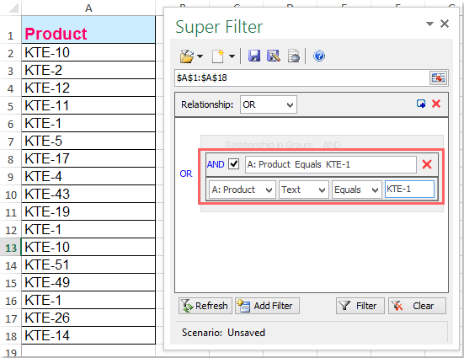Open the Equals operator dropdown
Viewport: 464px width, 358px height.
pos(356,190)
